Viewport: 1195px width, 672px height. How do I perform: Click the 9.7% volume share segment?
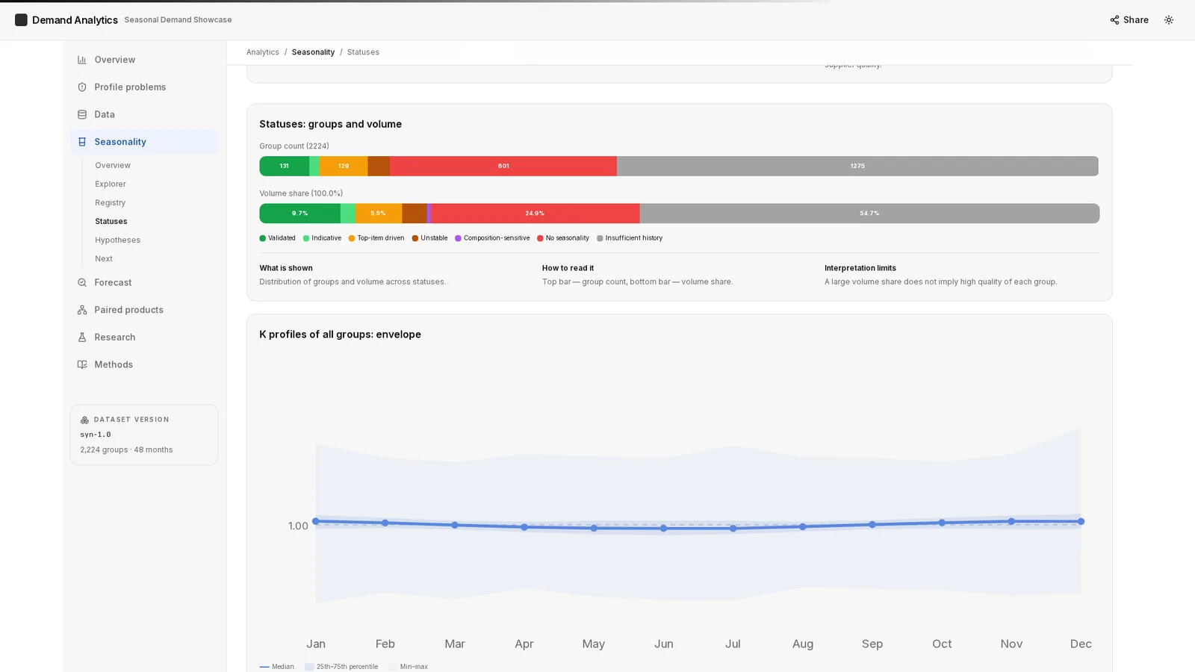tap(299, 214)
